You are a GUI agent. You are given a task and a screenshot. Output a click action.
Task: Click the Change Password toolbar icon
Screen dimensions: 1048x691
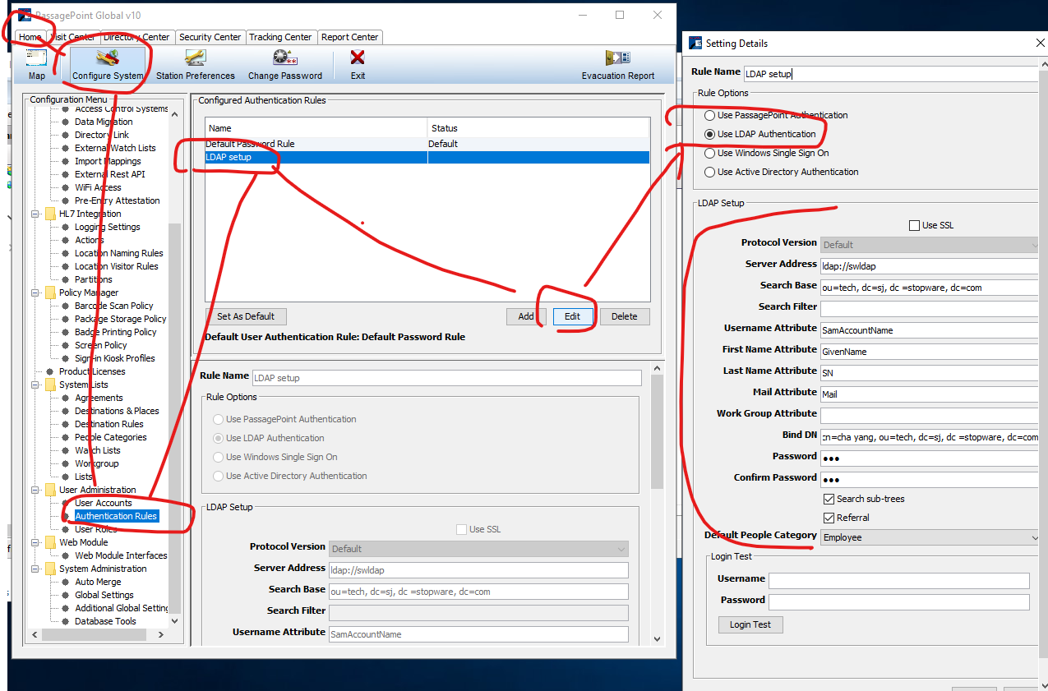pos(285,65)
